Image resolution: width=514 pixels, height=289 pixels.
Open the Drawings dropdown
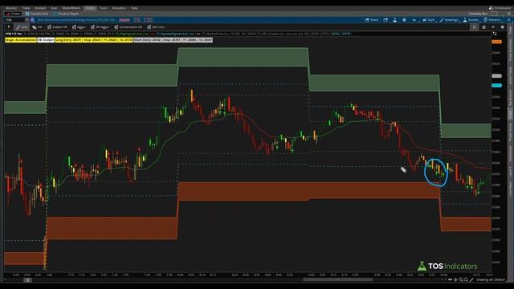(449, 20)
